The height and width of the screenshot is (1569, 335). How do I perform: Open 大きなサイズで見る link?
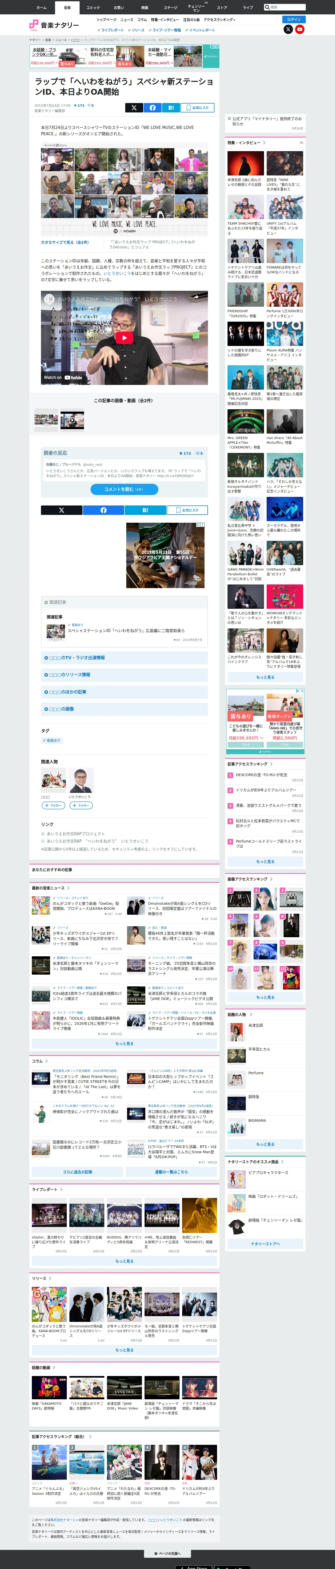click(x=64, y=242)
